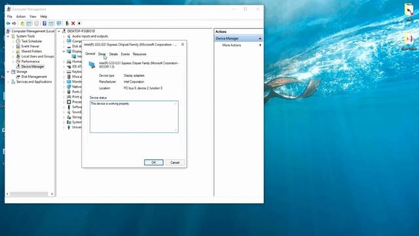Switch to the Driver tab
The height and width of the screenshot is (236, 419).
pyautogui.click(x=102, y=54)
